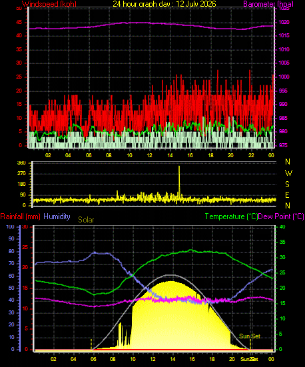Select the 1020 value on barometer axis
Screen dimensions: 305x367
pyautogui.click(x=284, y=23)
